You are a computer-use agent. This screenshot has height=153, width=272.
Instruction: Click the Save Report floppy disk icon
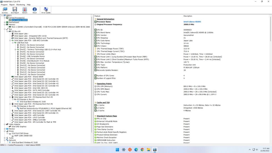tap(15, 10)
